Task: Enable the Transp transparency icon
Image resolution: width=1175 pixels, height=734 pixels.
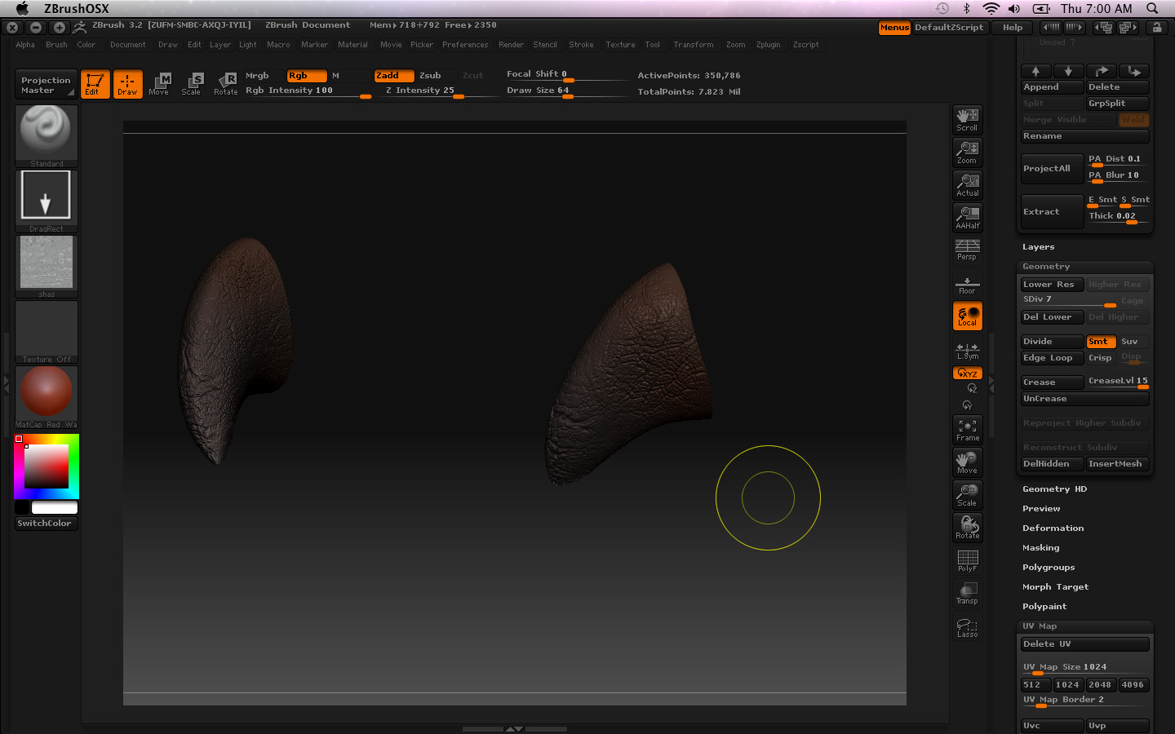Action: [x=967, y=593]
